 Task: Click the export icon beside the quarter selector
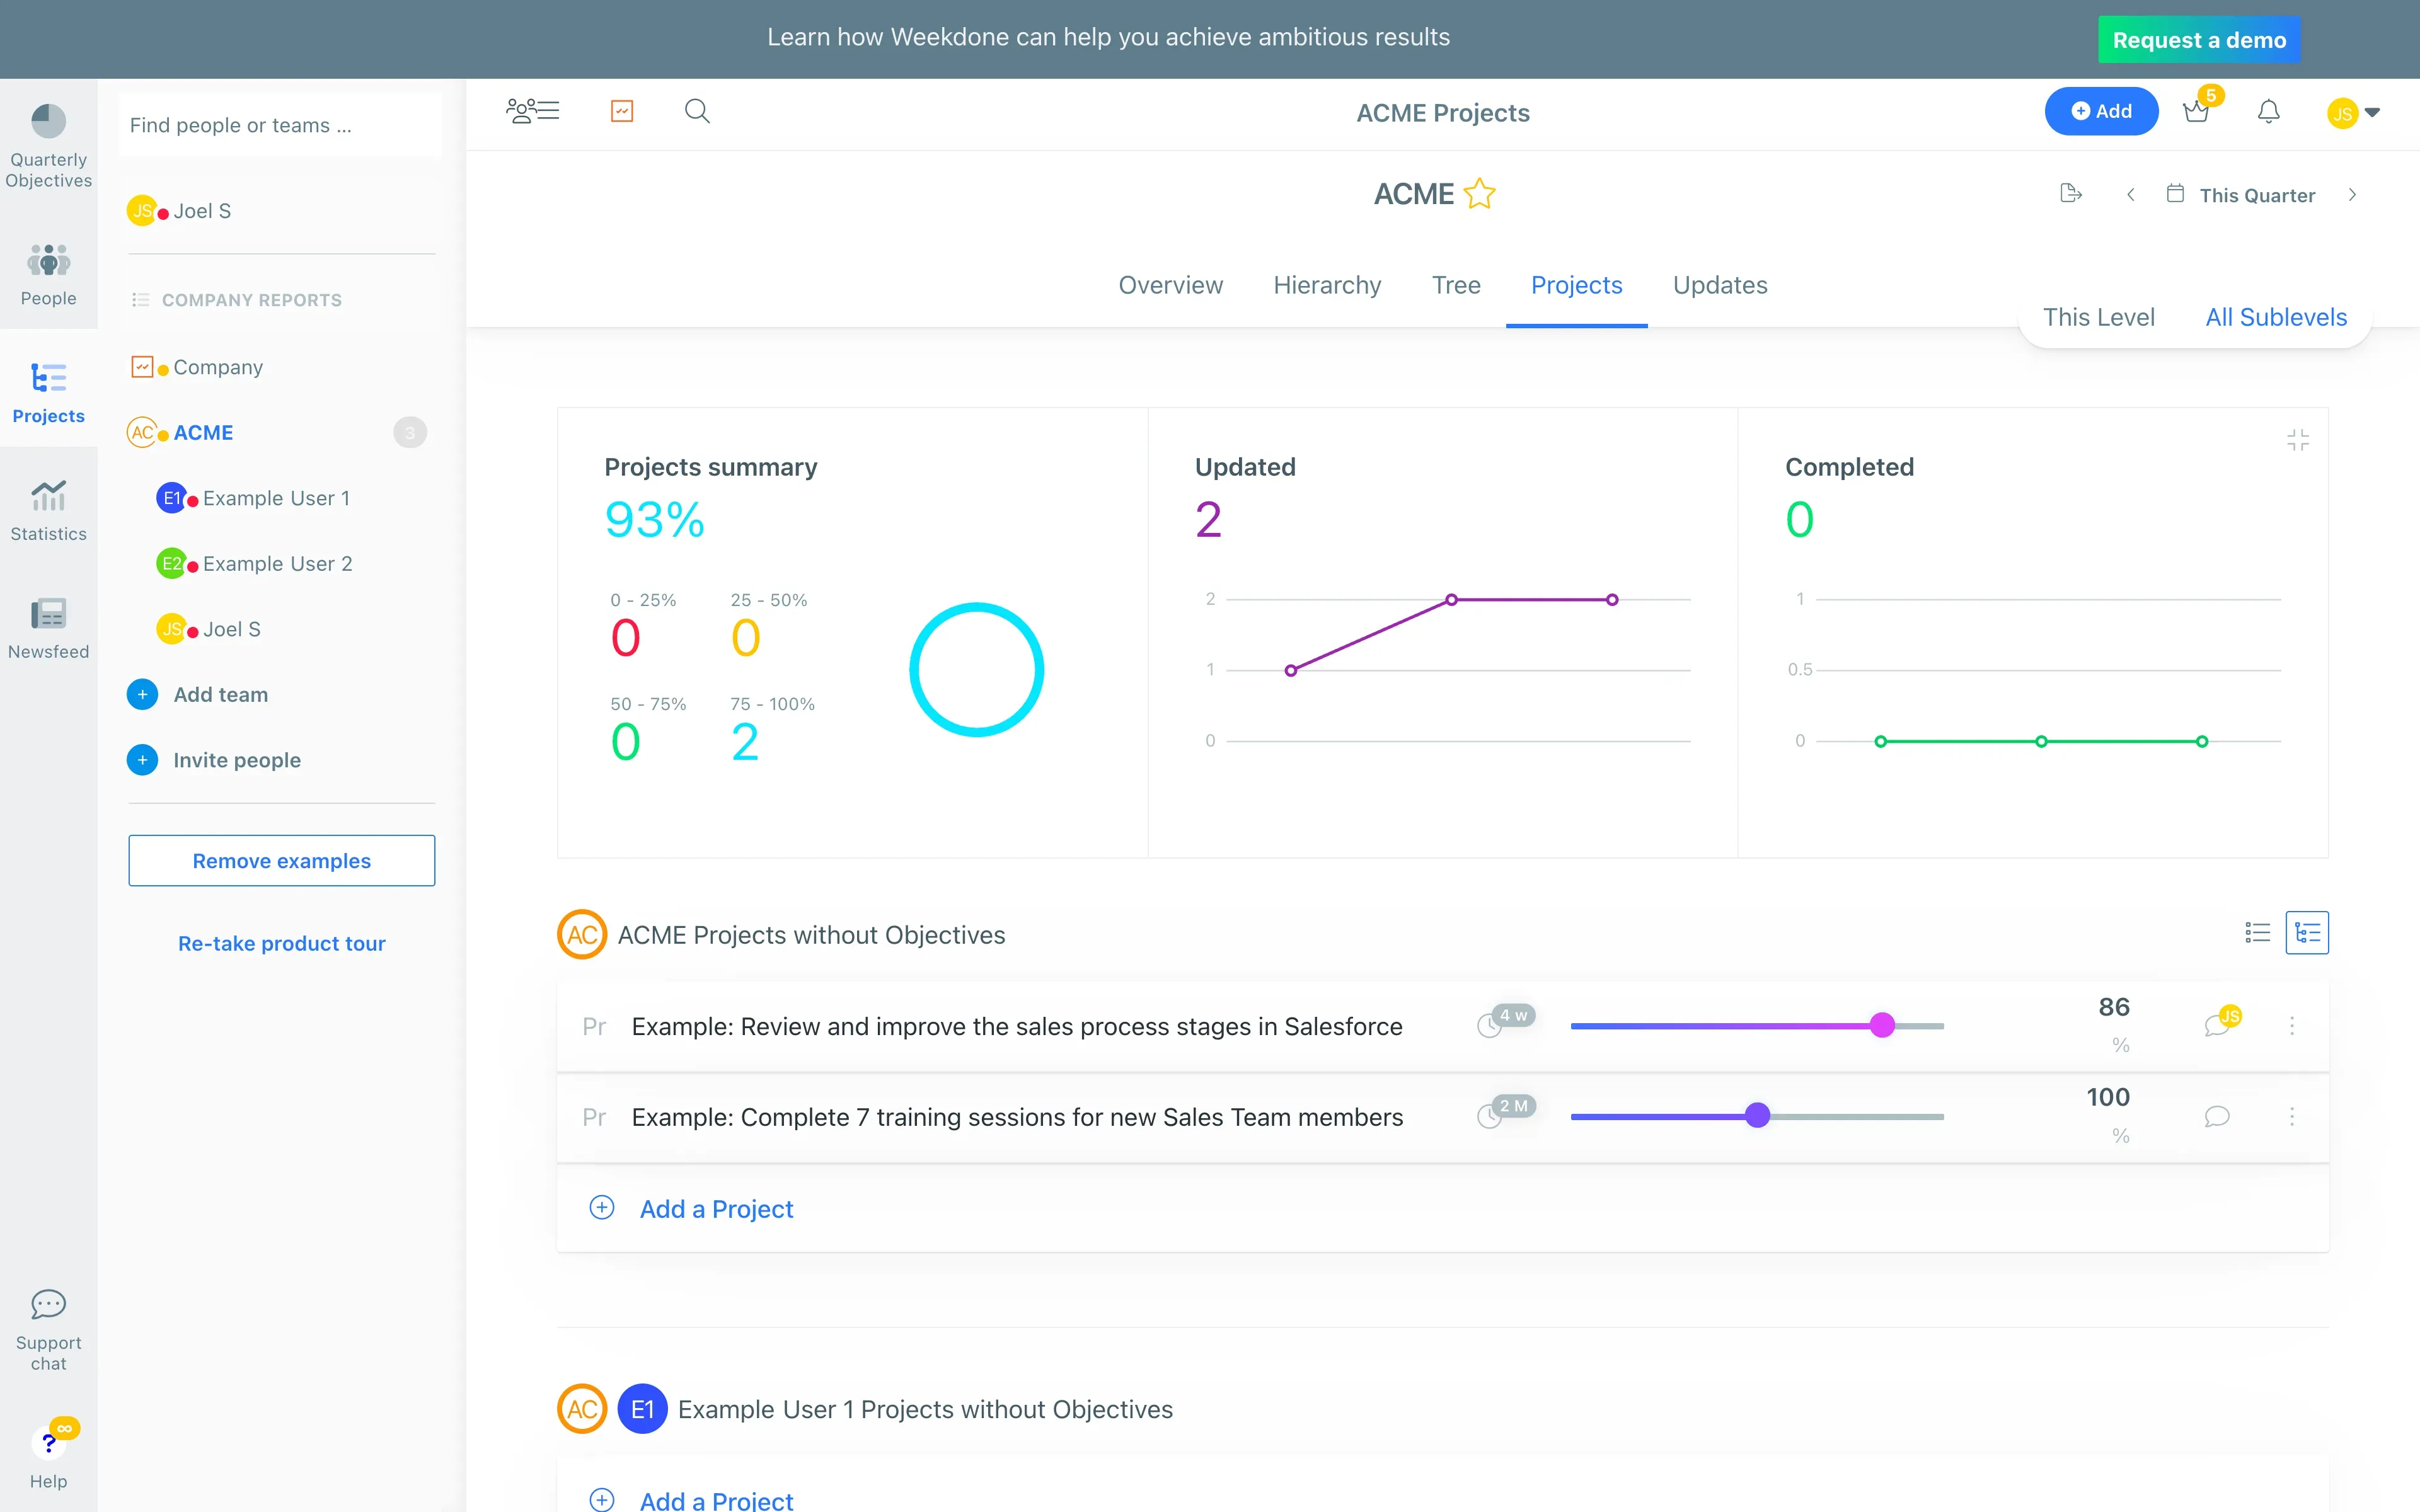pyautogui.click(x=2071, y=194)
